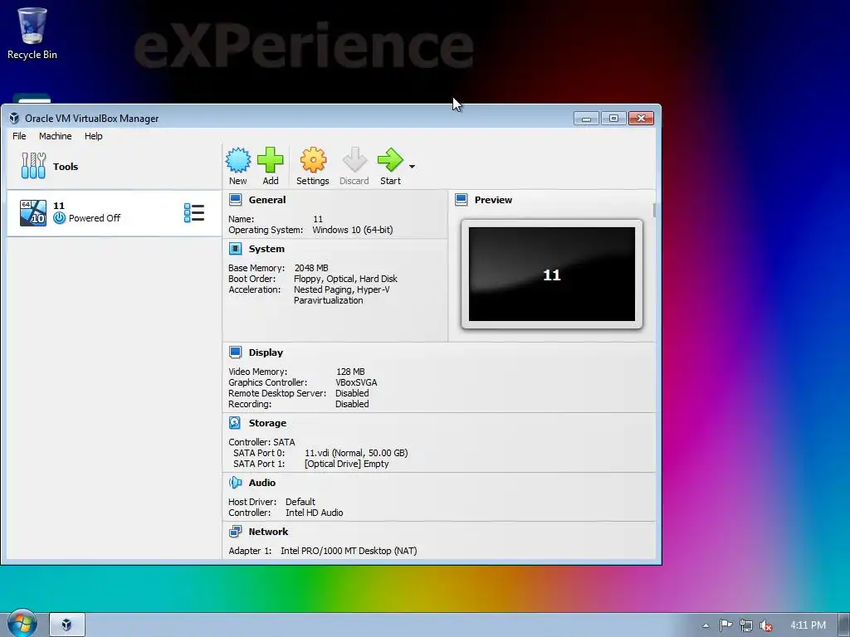The image size is (850, 637).
Task: Click the muted volume tray icon
Action: tap(766, 625)
